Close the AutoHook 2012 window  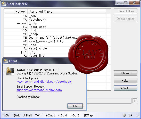134,3
